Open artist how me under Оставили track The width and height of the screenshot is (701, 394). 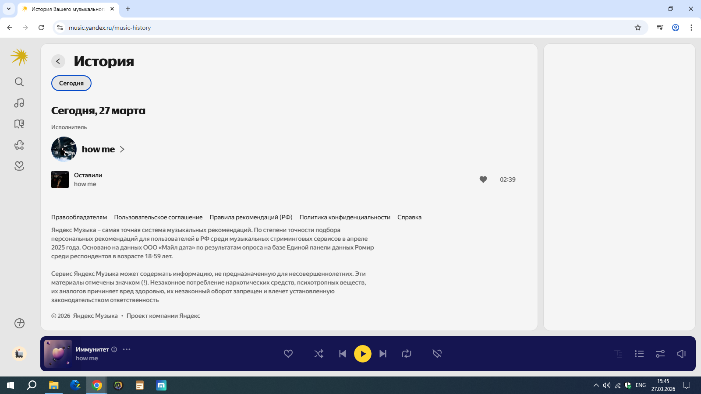[x=85, y=184]
